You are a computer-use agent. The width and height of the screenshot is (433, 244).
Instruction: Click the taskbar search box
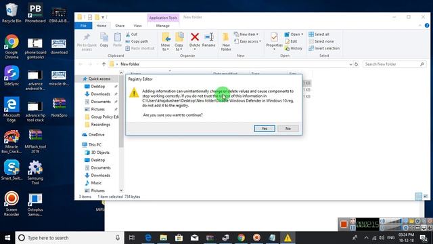click(69, 238)
